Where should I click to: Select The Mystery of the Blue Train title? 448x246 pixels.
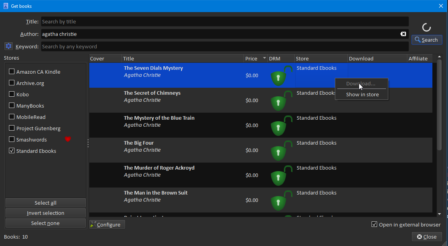point(159,118)
